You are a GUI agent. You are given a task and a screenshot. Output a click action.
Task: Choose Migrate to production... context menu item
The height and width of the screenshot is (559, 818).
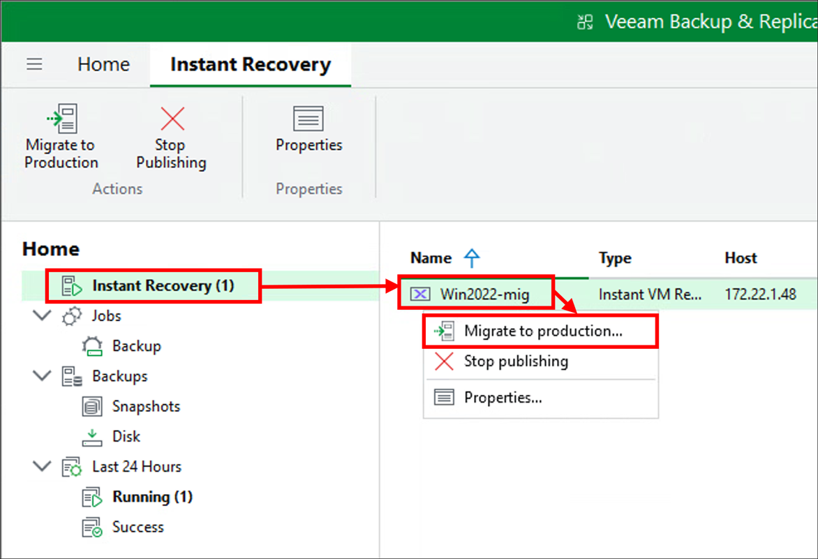point(540,331)
